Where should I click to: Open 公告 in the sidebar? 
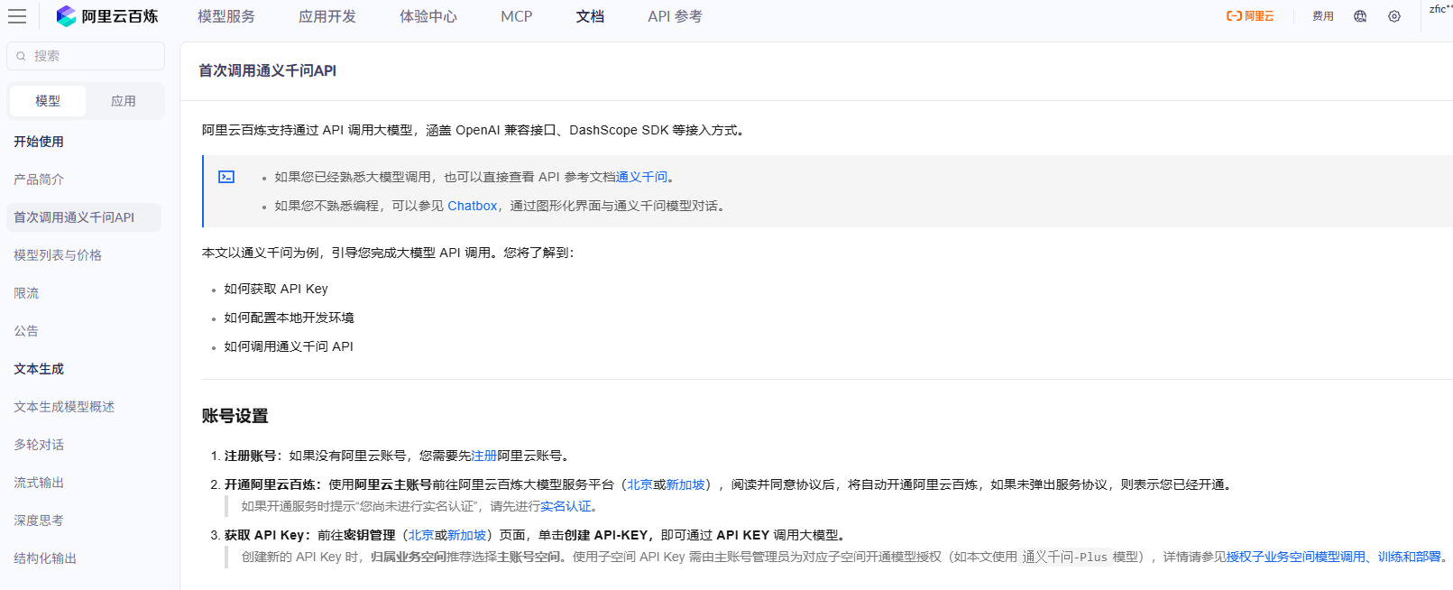(x=26, y=331)
